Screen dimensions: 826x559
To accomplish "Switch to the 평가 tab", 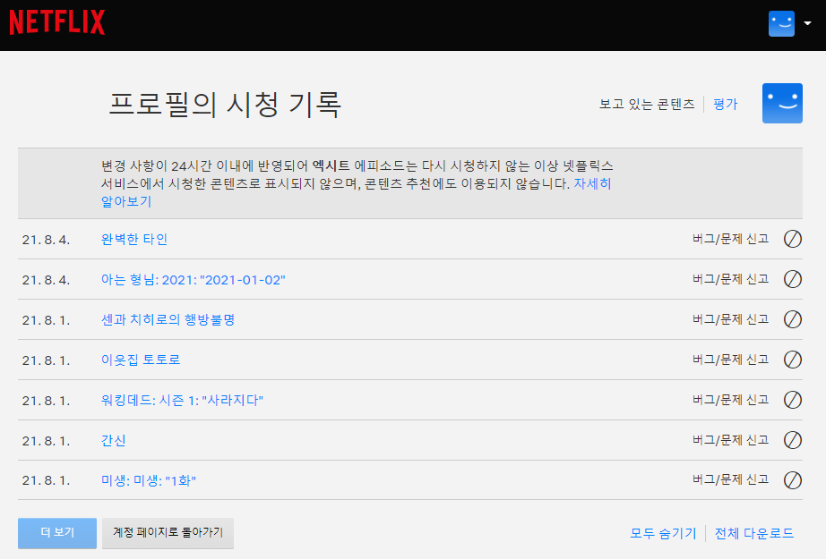I will [x=726, y=104].
